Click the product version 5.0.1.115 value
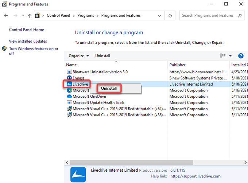 point(178,170)
